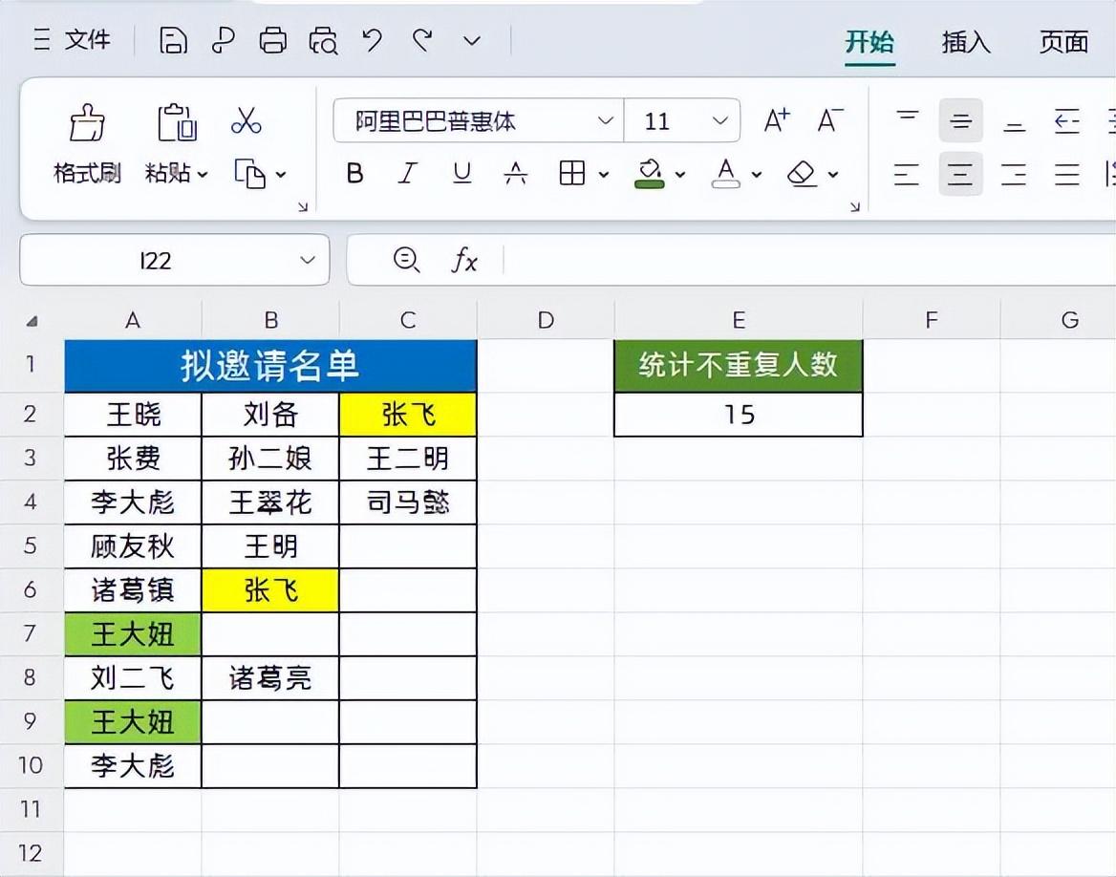The image size is (1116, 877).
Task: Select column A header
Action: point(133,320)
